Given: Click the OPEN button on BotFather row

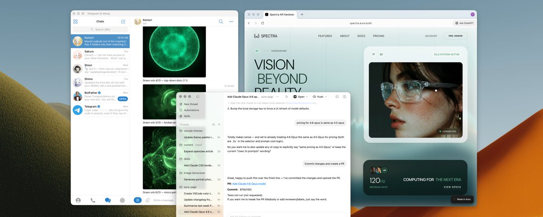Looking at the screenshot, I should pyautogui.click(x=123, y=99).
